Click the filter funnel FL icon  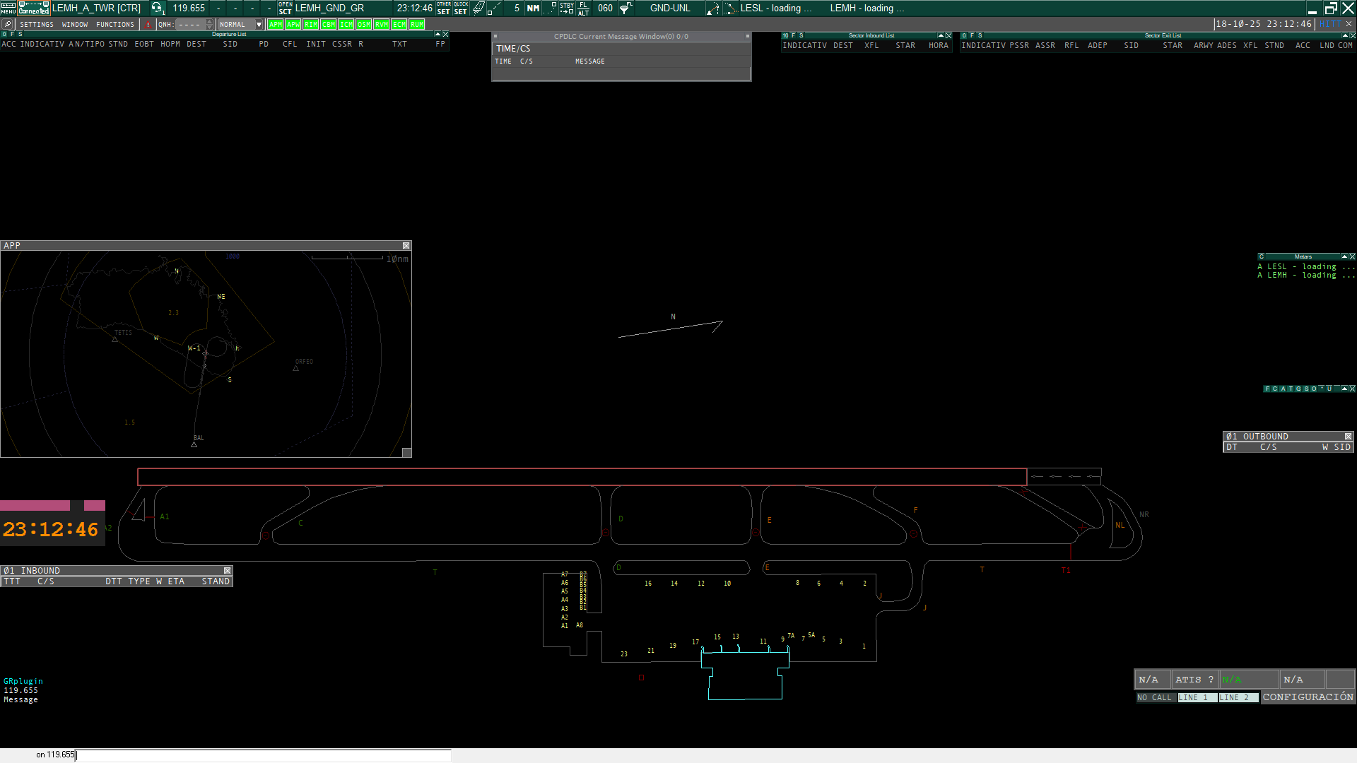626,8
